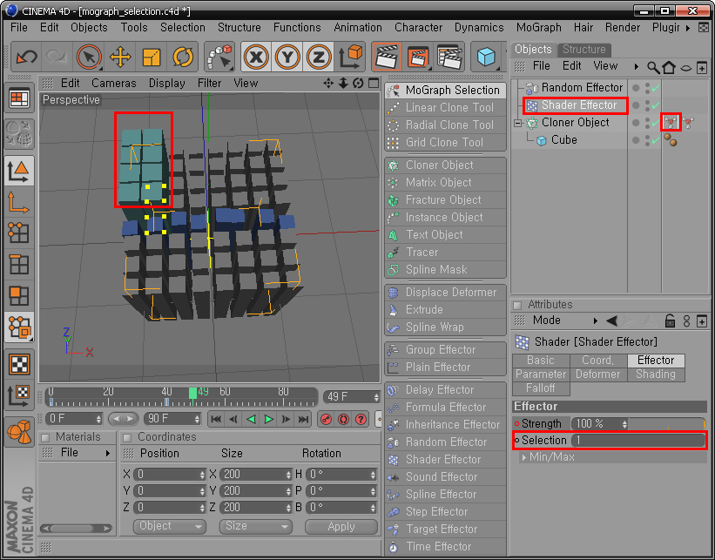Open the Parameter tab
The height and width of the screenshot is (560, 715).
tap(541, 374)
